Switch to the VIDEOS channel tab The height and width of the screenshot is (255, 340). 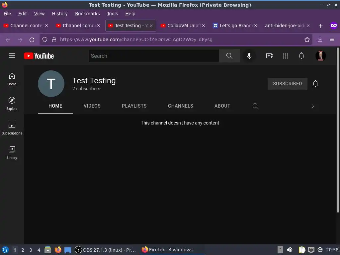[92, 106]
